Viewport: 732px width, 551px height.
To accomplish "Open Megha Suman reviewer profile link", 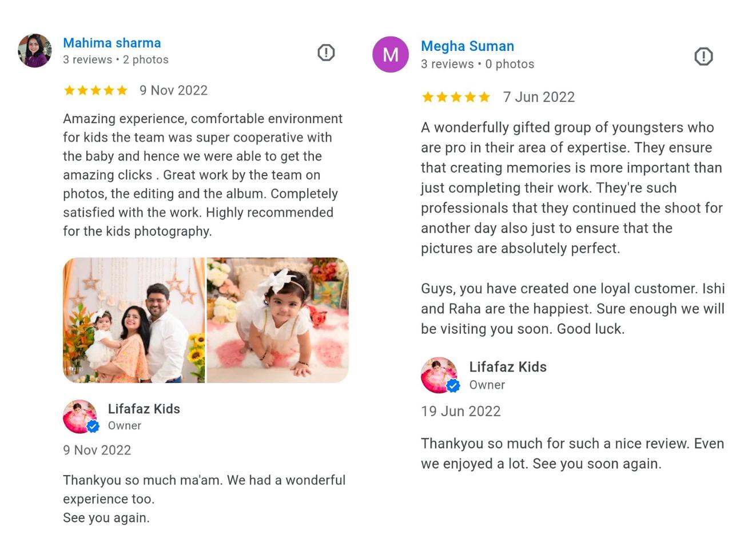I will click(x=467, y=46).
